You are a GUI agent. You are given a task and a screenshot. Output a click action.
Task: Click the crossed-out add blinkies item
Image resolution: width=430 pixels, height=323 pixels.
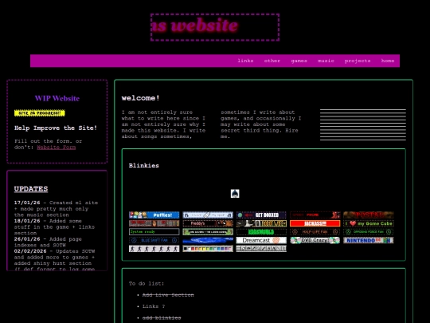(x=162, y=317)
